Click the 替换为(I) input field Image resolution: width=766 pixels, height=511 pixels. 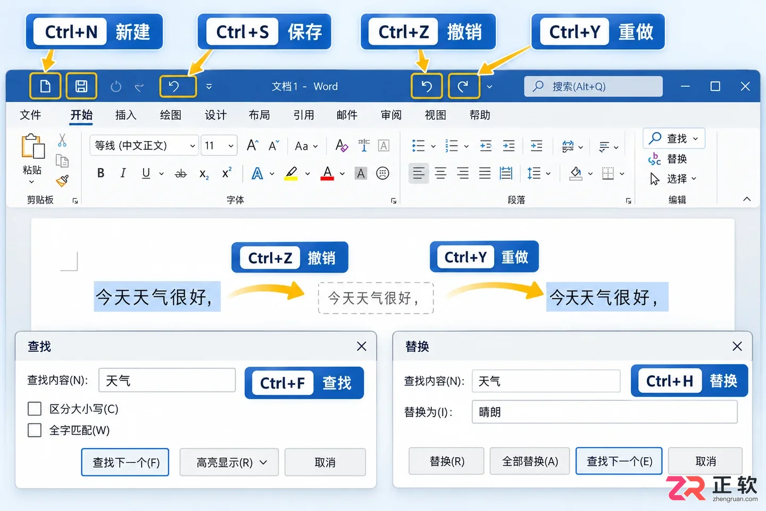[x=604, y=412]
